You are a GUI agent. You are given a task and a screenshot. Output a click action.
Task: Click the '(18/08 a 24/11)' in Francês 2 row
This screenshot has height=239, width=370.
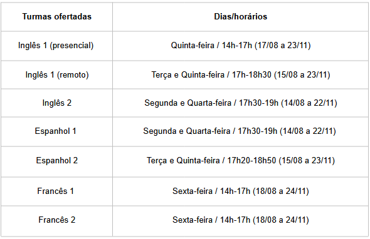[x=281, y=220]
